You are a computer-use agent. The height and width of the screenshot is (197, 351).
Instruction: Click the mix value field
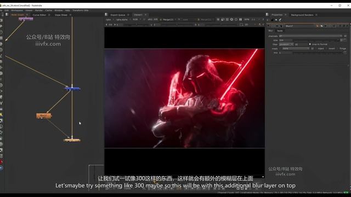pyautogui.click(x=286, y=53)
